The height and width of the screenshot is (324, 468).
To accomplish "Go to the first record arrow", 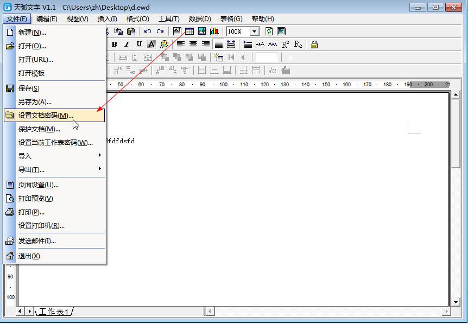I will click(x=231, y=58).
